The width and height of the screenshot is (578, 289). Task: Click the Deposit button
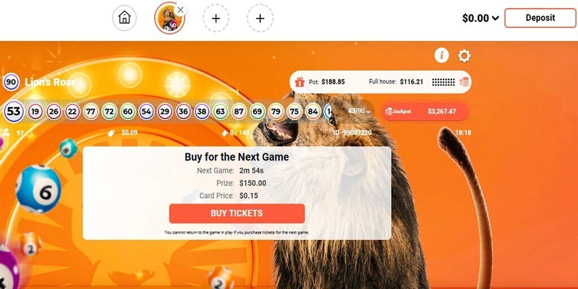coord(540,18)
